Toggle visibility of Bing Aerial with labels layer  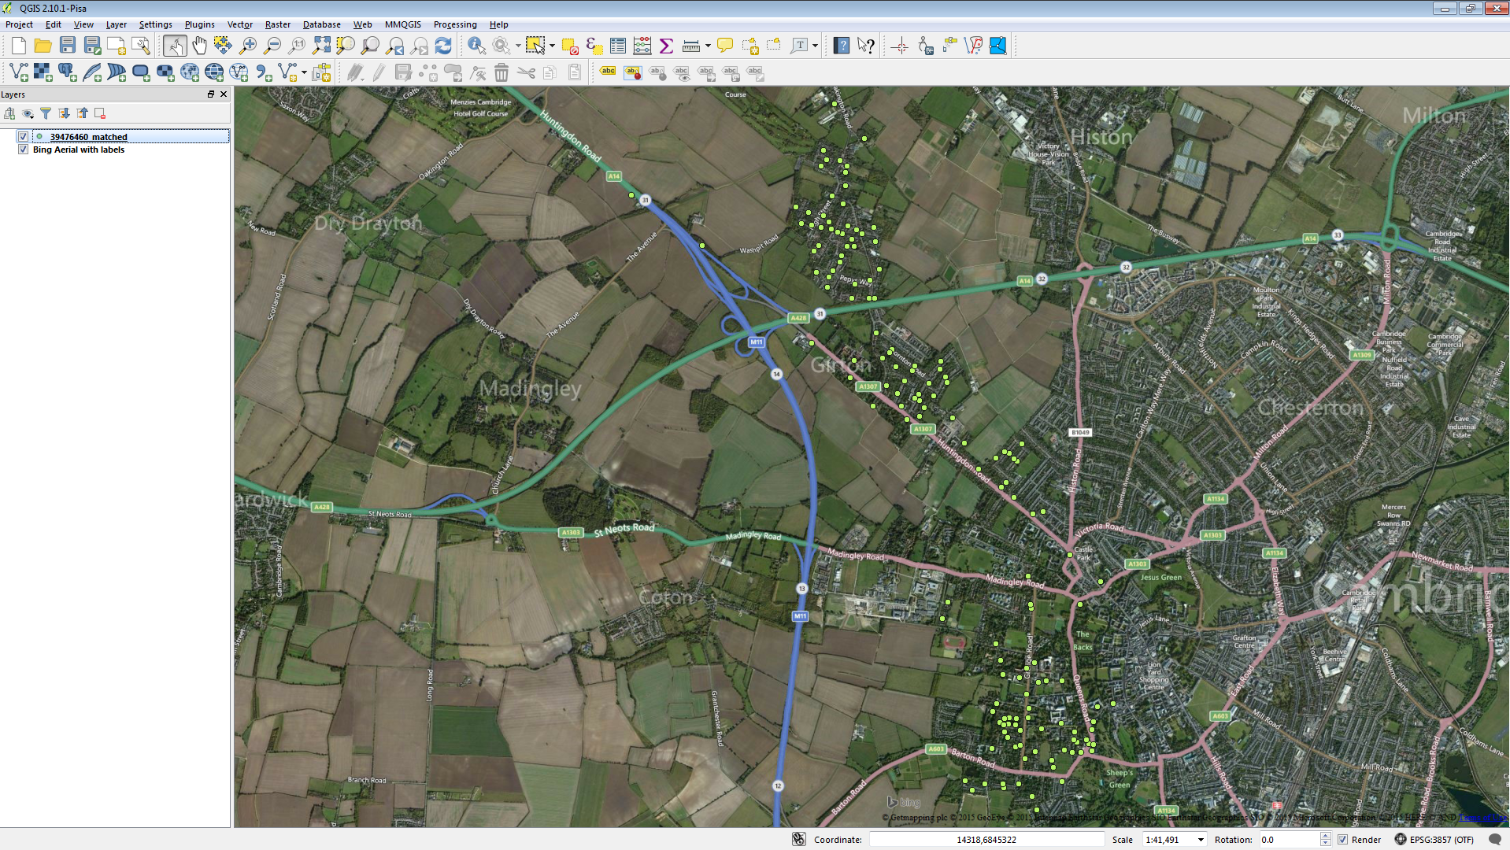point(23,150)
